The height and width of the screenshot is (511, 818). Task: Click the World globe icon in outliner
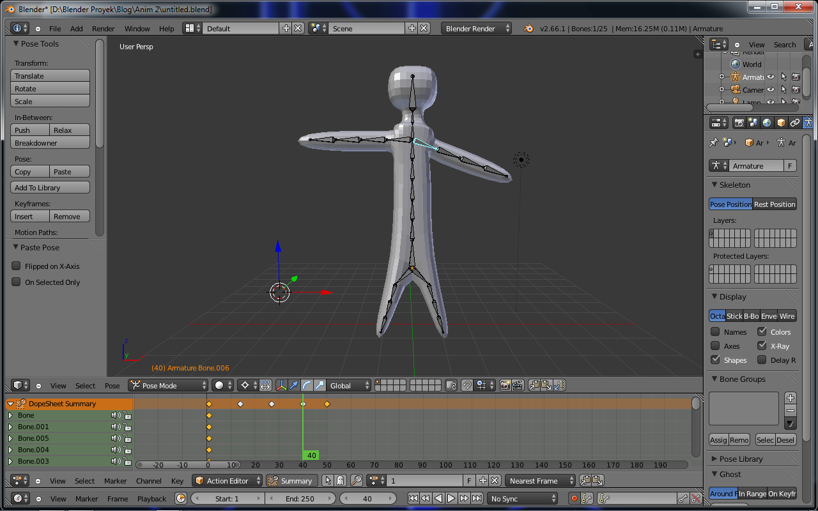(736, 64)
